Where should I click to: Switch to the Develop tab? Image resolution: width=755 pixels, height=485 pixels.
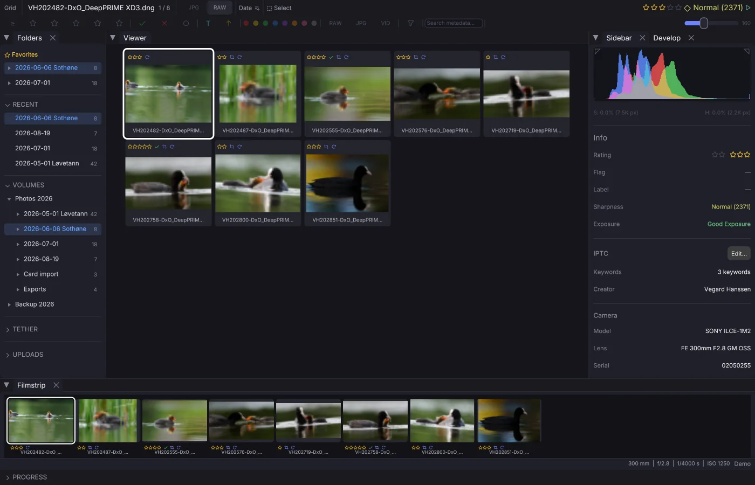(x=667, y=38)
